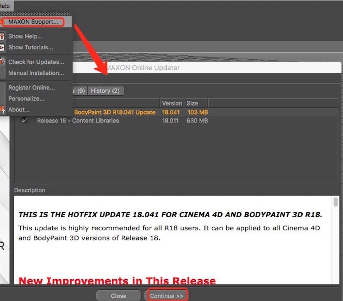Toggle checkbox for Release 18 - Content Libraries
This screenshot has height=301, width=343.
[x=24, y=120]
